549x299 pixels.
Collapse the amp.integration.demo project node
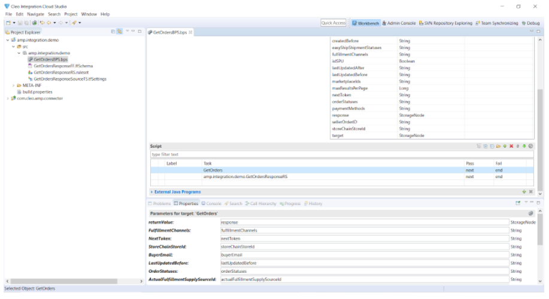tap(8, 40)
